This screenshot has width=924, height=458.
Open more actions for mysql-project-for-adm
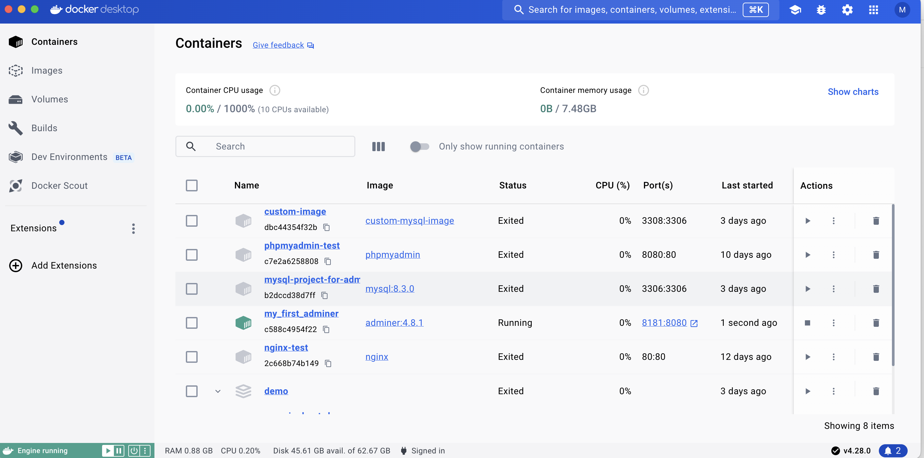[x=833, y=289]
